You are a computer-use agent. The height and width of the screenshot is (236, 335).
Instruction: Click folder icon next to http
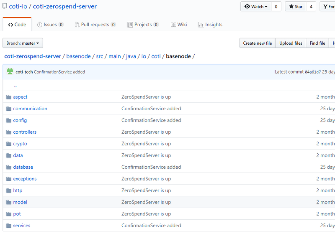(9, 190)
